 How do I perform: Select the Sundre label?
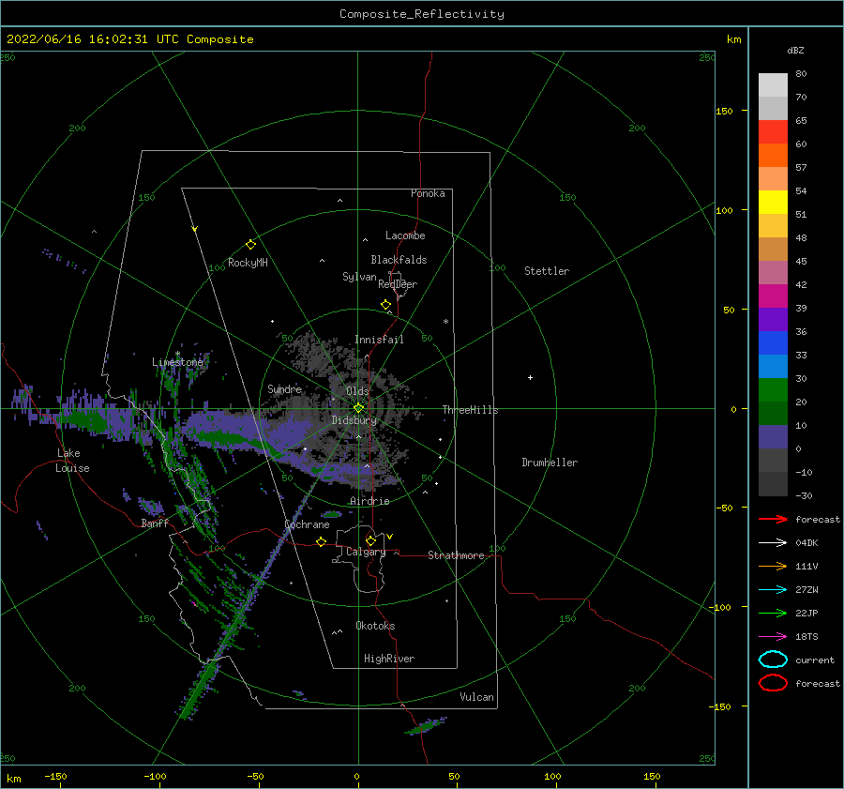[284, 388]
